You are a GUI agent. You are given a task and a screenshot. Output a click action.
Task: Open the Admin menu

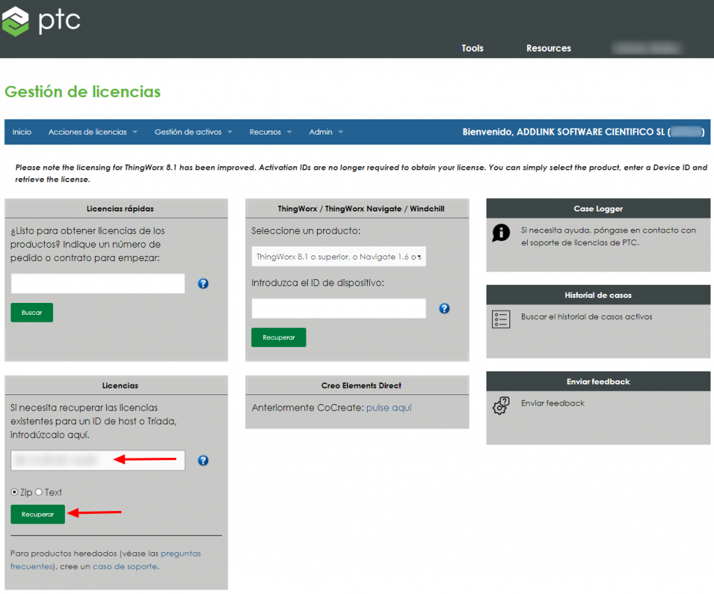tap(326, 132)
